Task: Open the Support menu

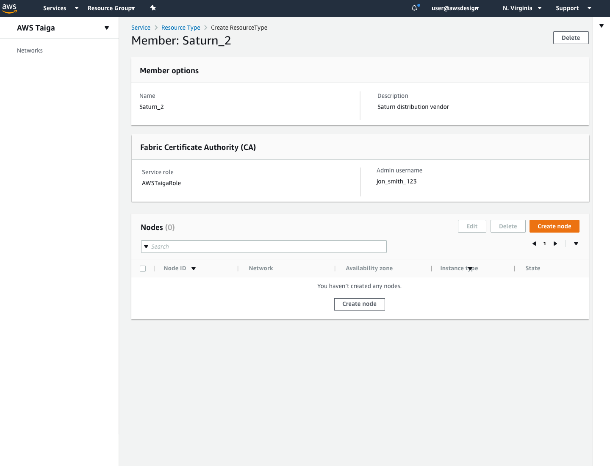Action: click(x=573, y=8)
